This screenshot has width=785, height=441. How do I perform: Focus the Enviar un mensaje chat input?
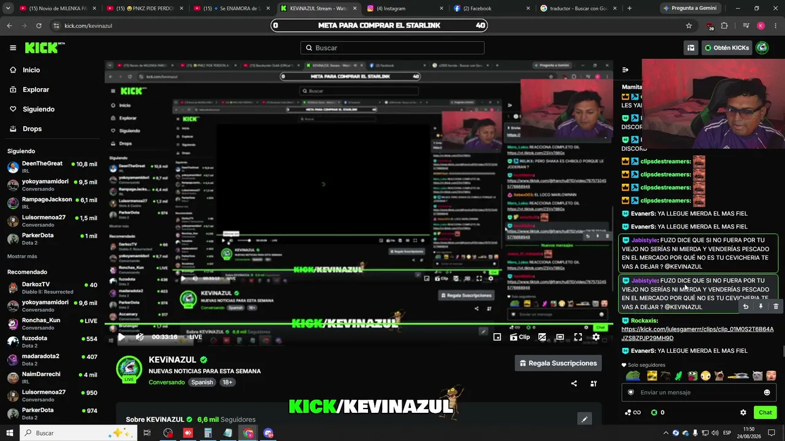699,393
